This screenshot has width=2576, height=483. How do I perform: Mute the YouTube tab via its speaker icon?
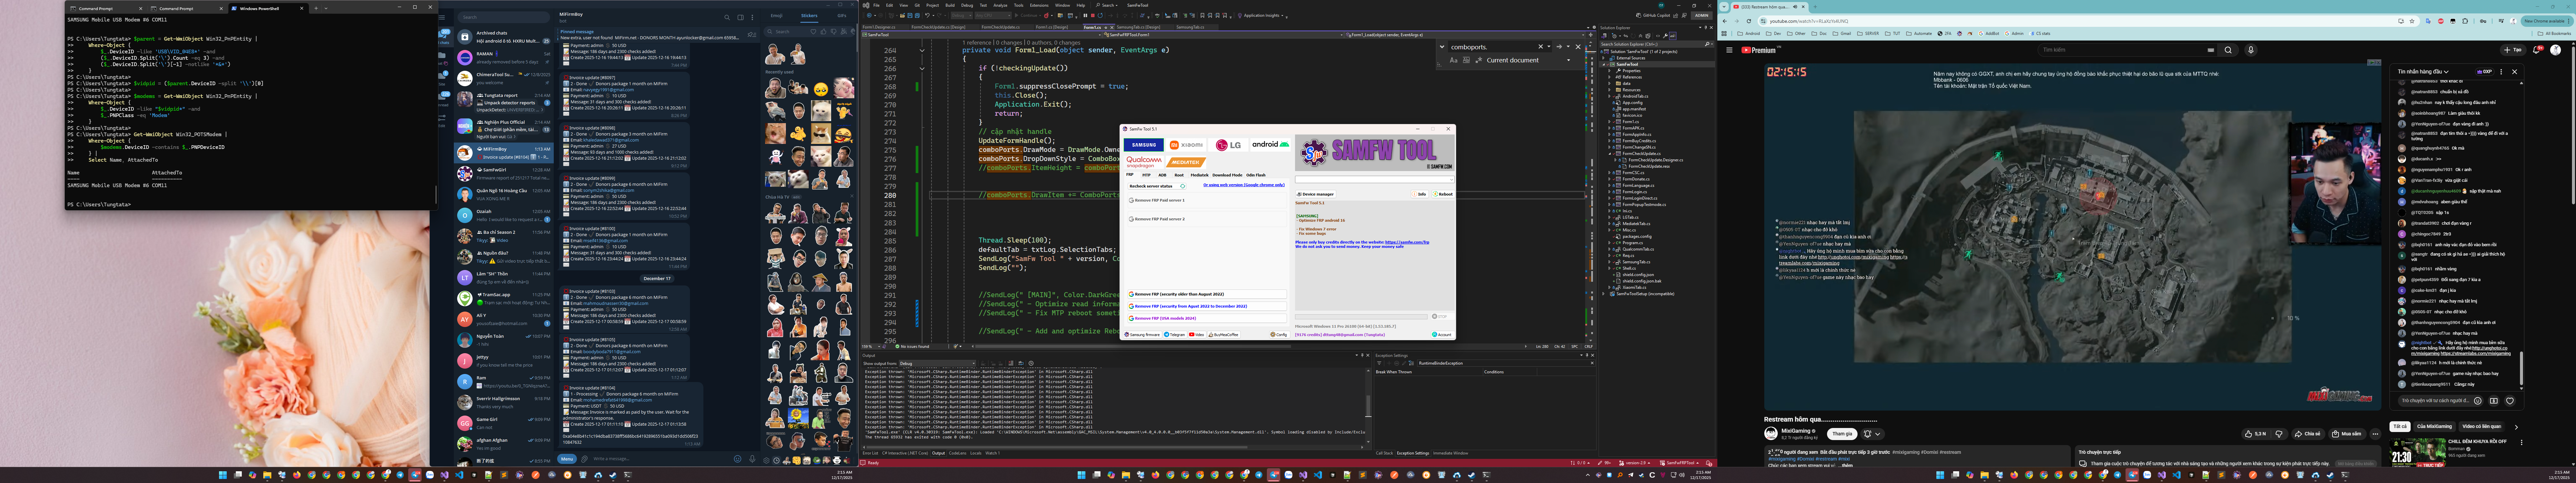point(1795,7)
